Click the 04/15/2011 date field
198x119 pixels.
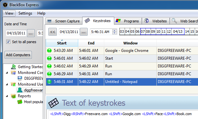pos(16,33)
